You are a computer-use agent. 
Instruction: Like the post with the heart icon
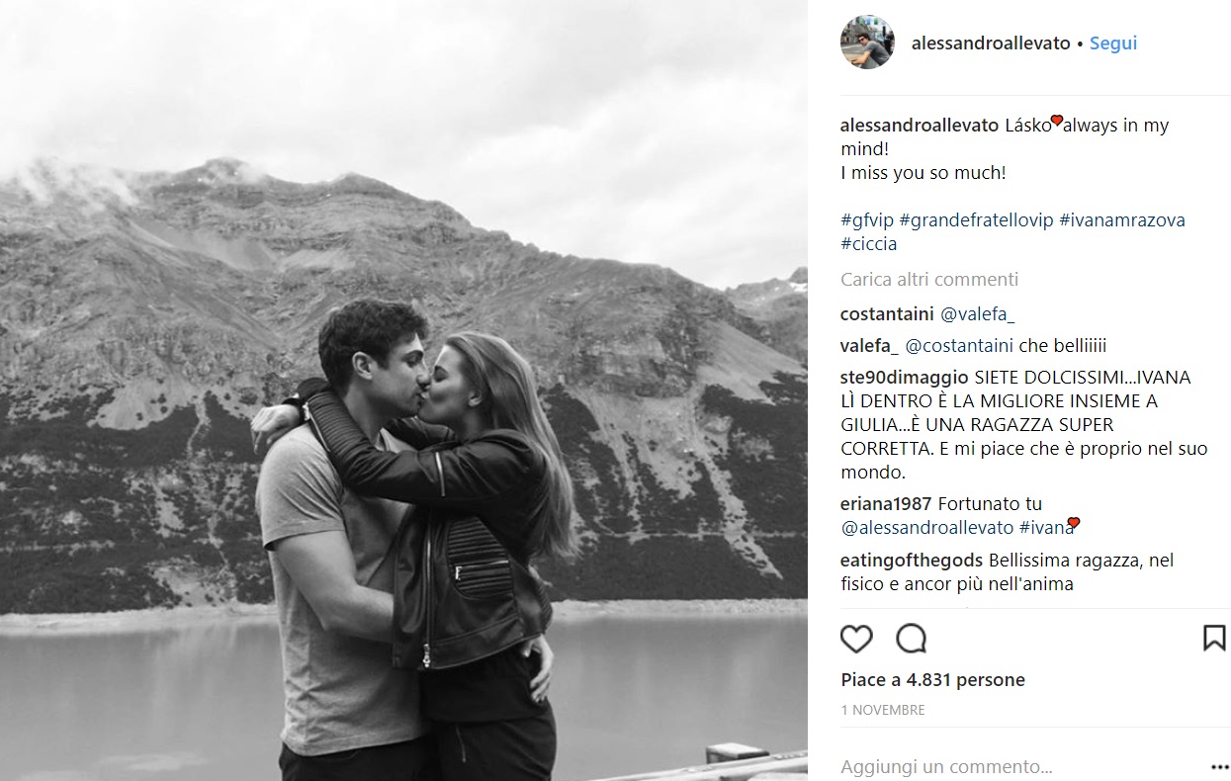tap(856, 639)
